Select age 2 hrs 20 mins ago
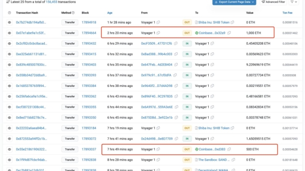 [120, 33]
